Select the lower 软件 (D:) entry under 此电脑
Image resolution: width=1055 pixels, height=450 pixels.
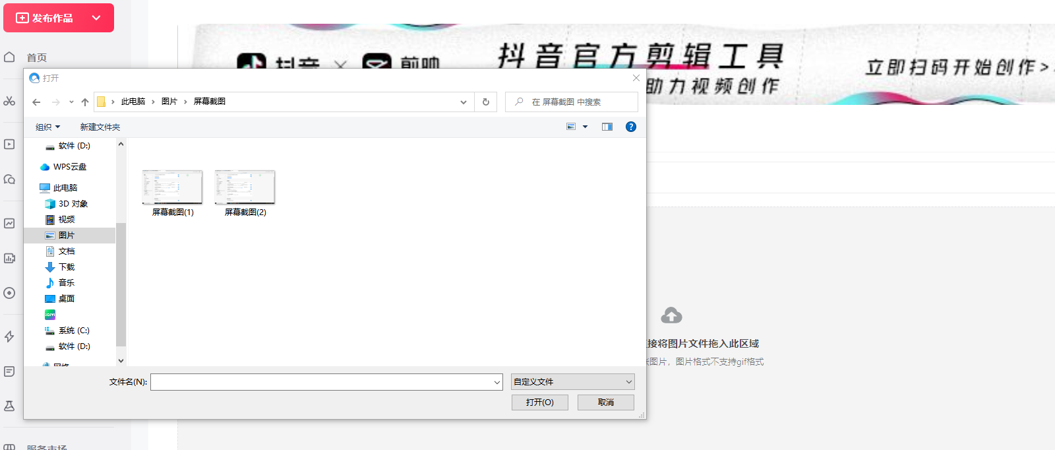[x=74, y=346]
